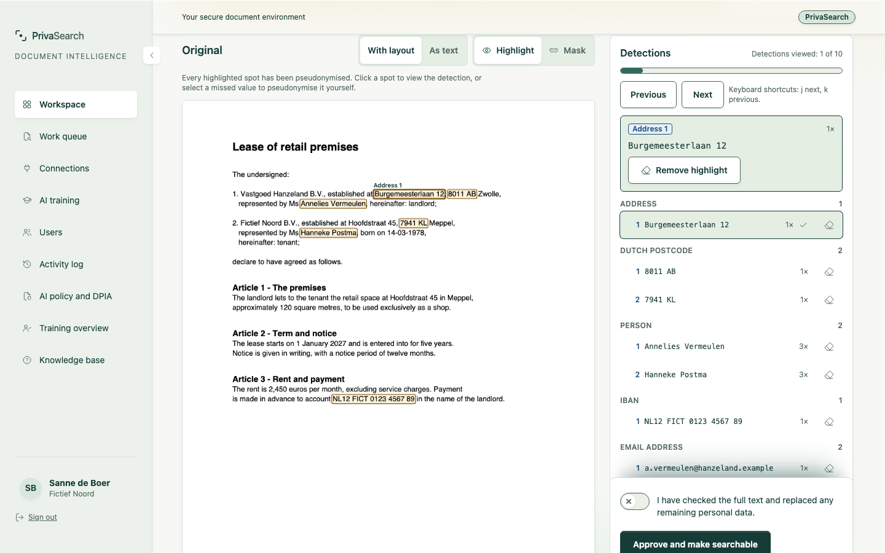Click the detections viewed progress bar

pos(731,71)
